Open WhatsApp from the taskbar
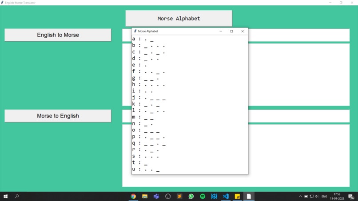 point(191,196)
